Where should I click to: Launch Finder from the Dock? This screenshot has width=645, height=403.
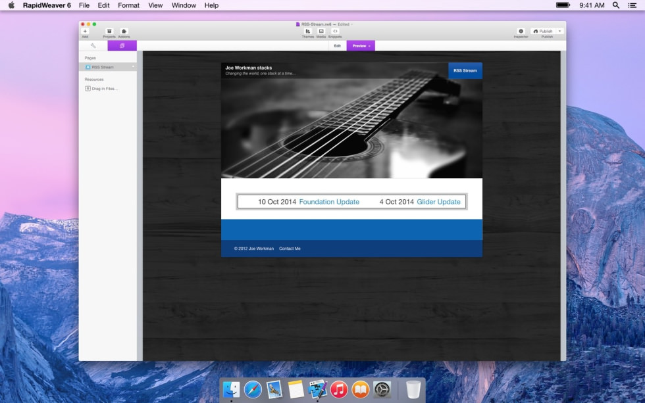coord(232,389)
